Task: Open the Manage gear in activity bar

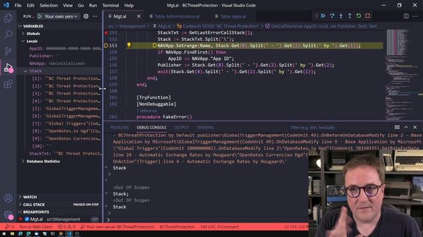Action: point(8,215)
